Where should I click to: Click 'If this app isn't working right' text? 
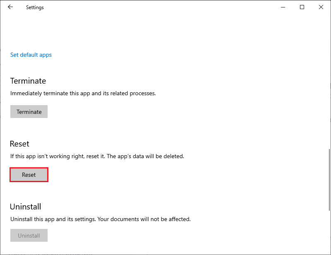click(97, 156)
